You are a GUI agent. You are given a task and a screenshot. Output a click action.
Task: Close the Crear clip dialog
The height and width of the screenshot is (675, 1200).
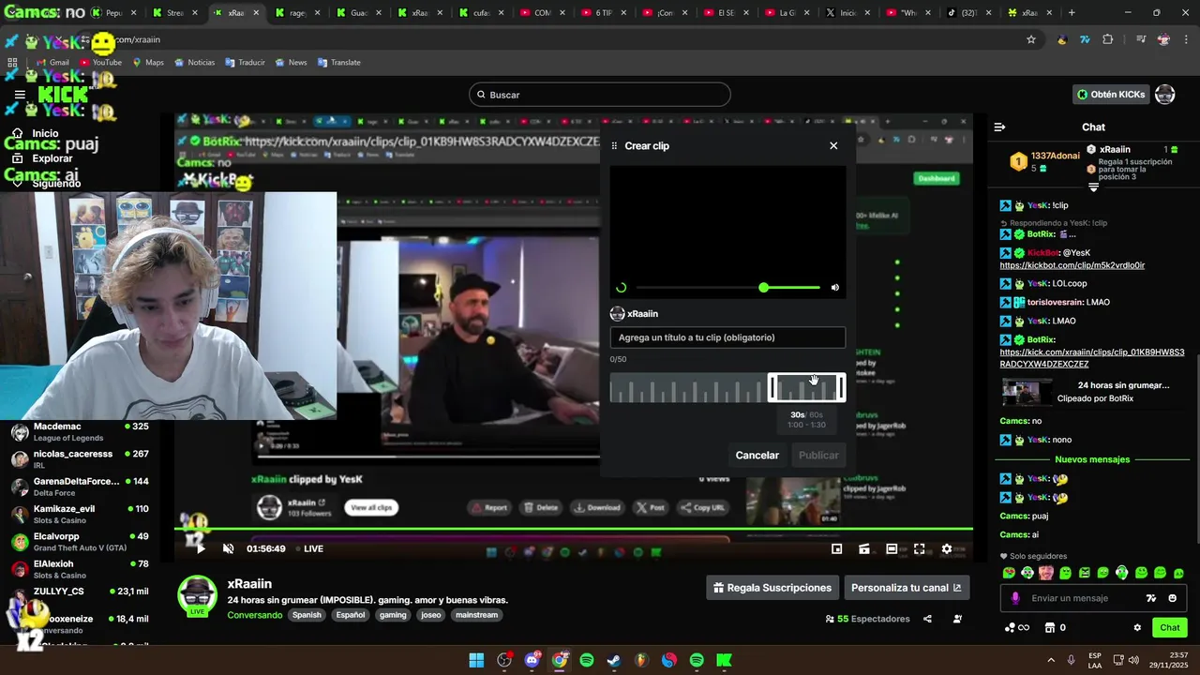tap(833, 145)
